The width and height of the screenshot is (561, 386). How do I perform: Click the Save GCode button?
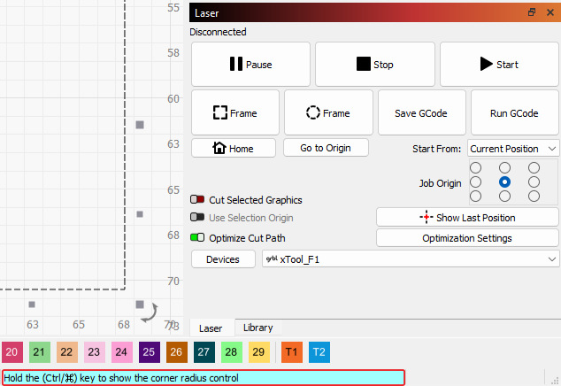(x=420, y=113)
